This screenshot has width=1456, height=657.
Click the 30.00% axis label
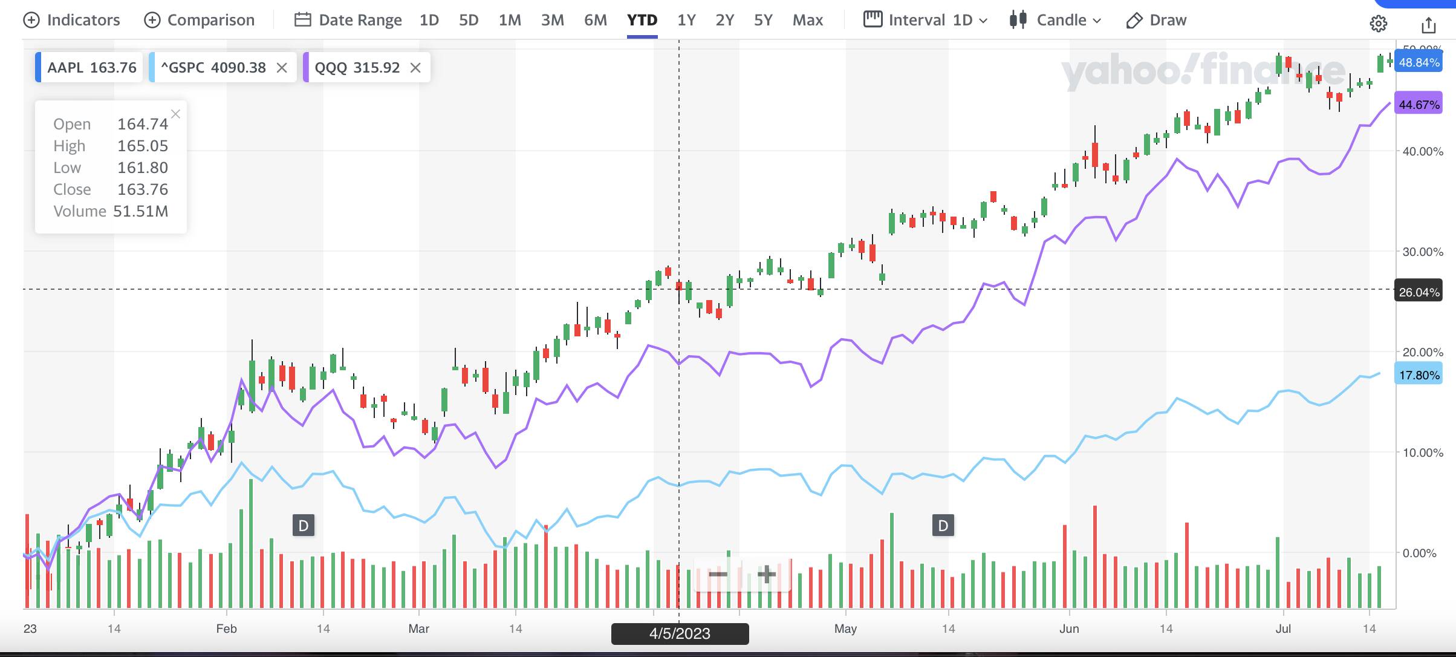point(1423,252)
